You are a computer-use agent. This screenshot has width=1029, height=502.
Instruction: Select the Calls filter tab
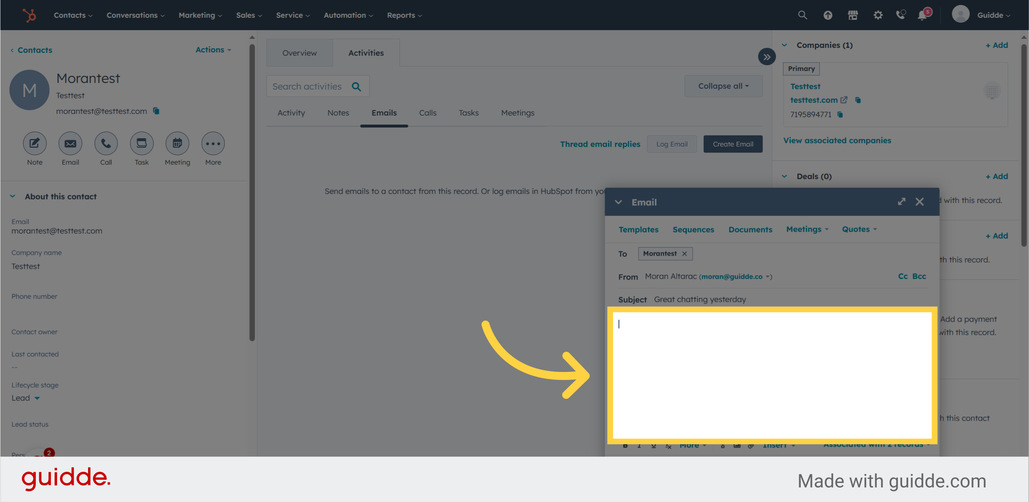[427, 113]
